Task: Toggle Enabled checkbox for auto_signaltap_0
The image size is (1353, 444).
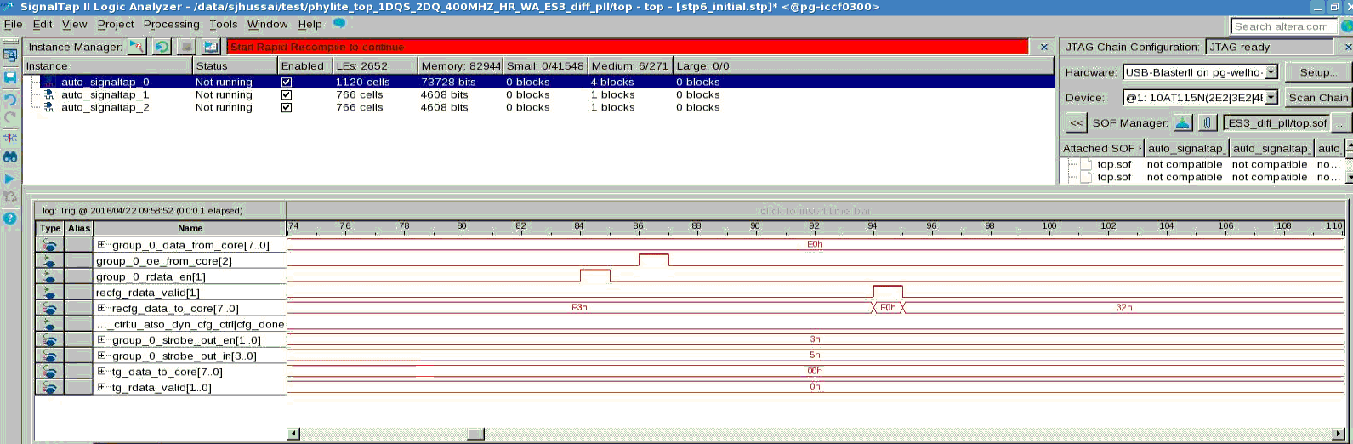Action: coord(287,82)
